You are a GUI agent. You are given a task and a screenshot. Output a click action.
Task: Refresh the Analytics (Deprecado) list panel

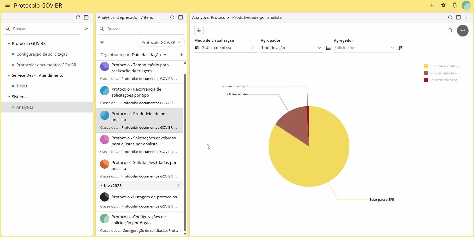(172, 17)
